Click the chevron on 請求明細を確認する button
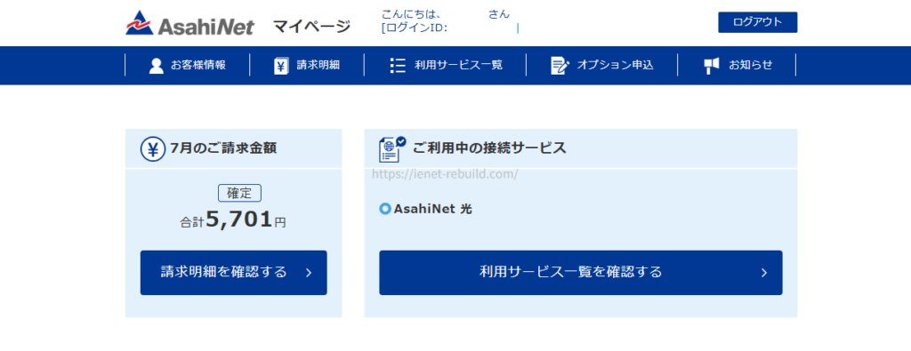 tap(309, 273)
